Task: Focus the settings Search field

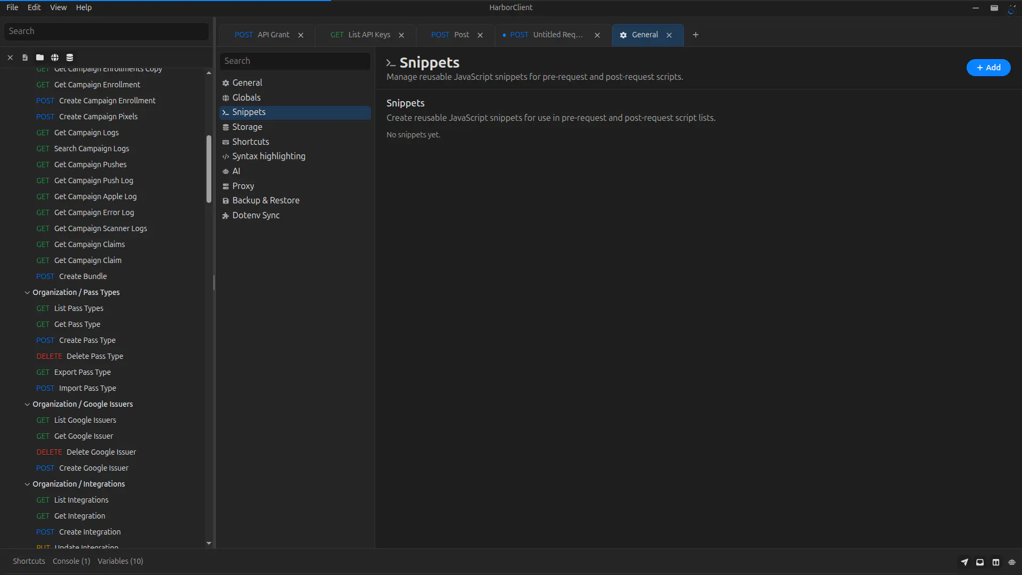Action: [x=295, y=61]
